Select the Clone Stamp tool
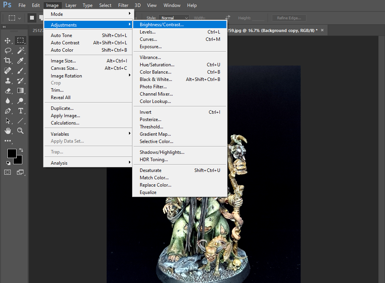385x283 pixels. tap(8, 81)
